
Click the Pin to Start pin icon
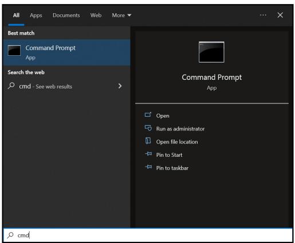coord(148,154)
